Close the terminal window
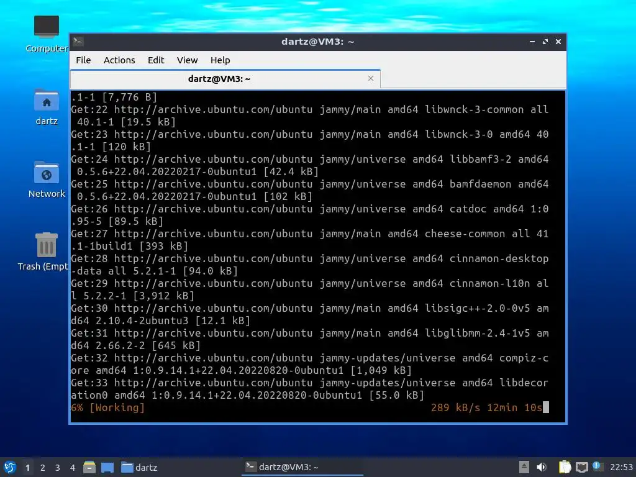The width and height of the screenshot is (636, 477). [x=558, y=42]
